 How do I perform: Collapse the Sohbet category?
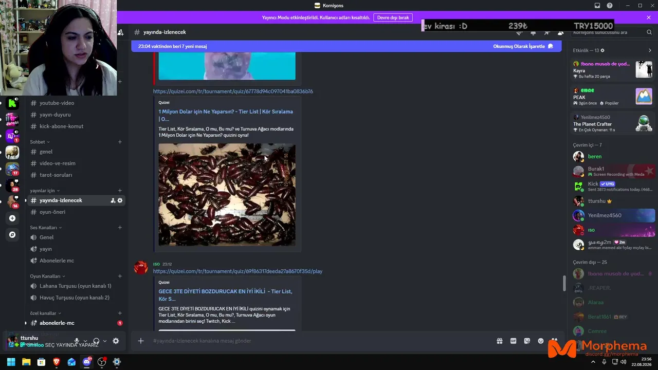pos(40,142)
